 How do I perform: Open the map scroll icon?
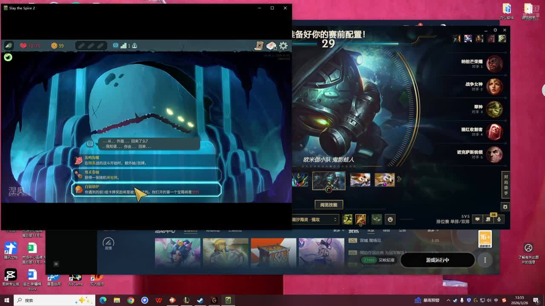(x=259, y=45)
